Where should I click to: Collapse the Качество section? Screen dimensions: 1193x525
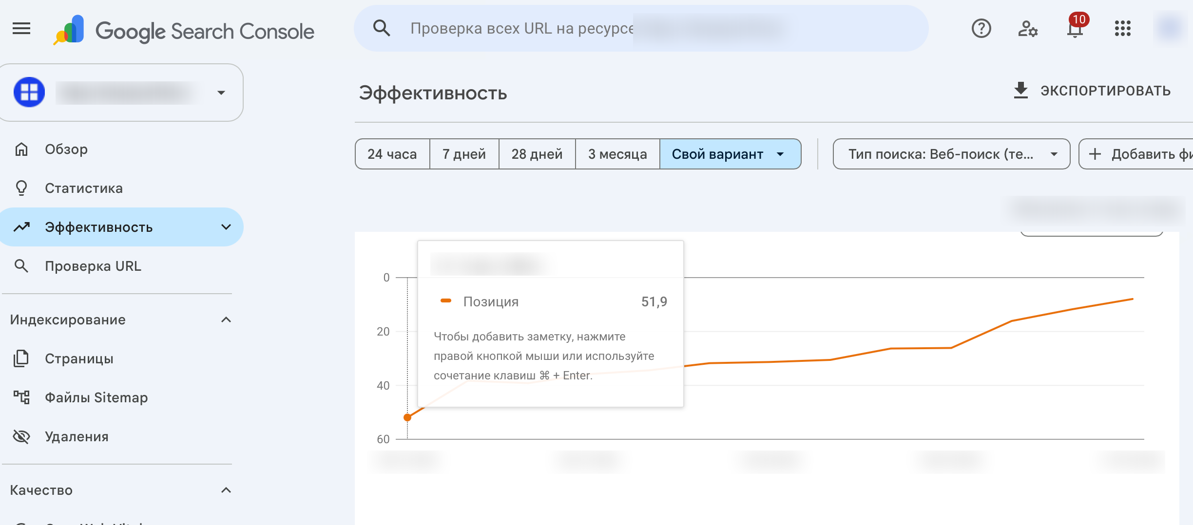pyautogui.click(x=226, y=490)
